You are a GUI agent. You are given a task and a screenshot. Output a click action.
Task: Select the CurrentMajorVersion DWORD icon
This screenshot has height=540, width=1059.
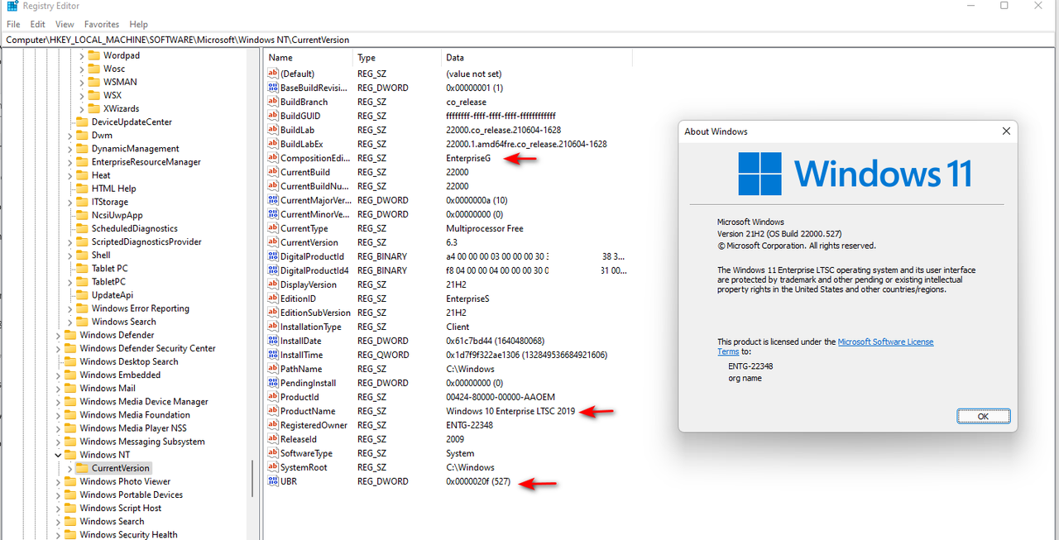tap(274, 200)
